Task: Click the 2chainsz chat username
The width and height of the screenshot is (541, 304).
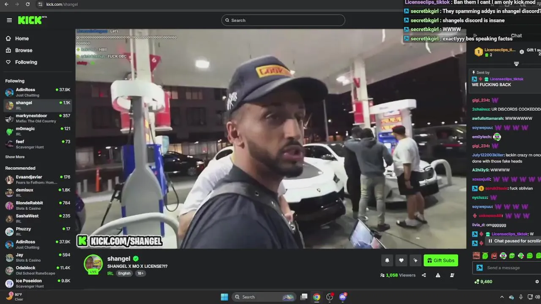Action: [x=481, y=109]
